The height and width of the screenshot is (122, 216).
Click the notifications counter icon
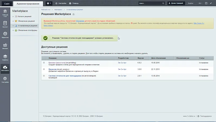tap(49, 3)
